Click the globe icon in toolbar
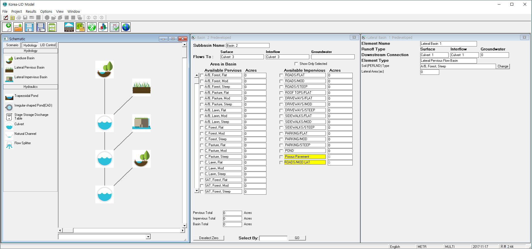Viewport: 532px width, 249px height. (126, 27)
